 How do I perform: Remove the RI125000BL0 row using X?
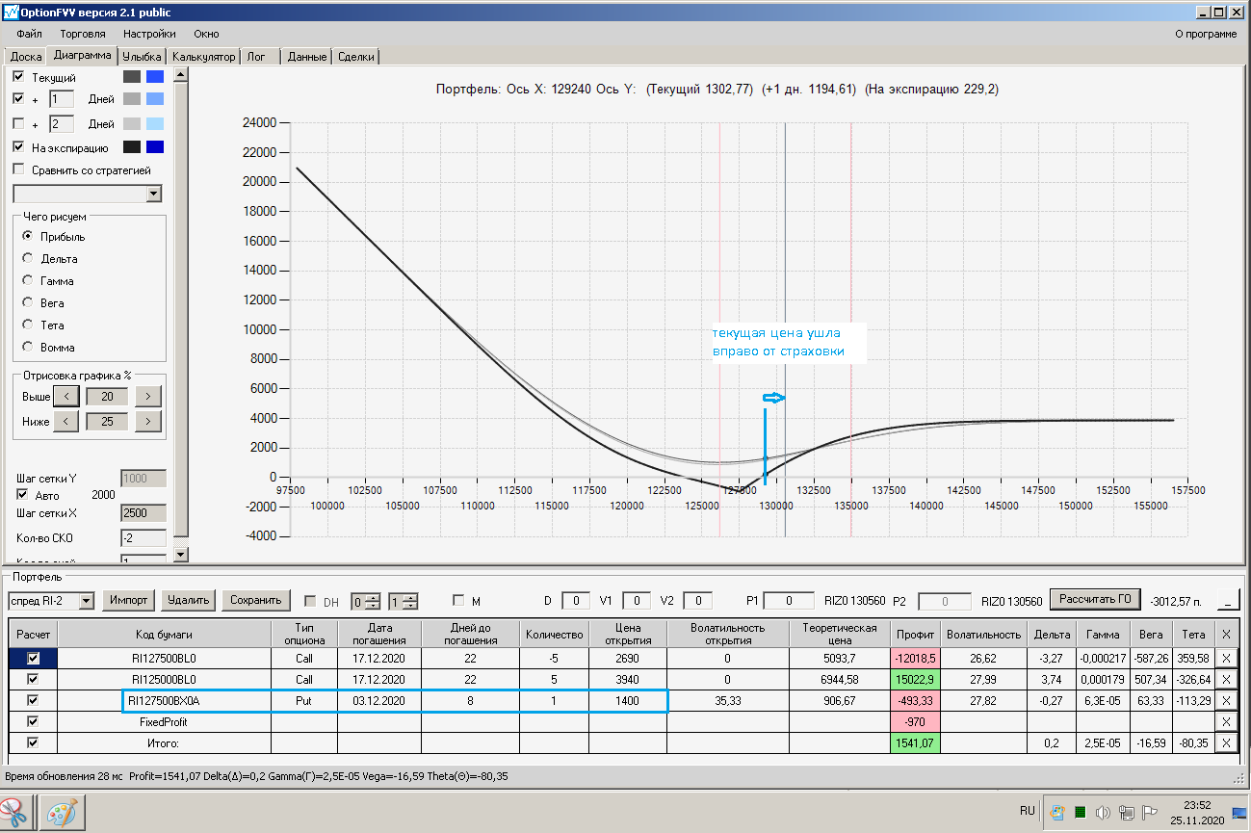coord(1225,680)
